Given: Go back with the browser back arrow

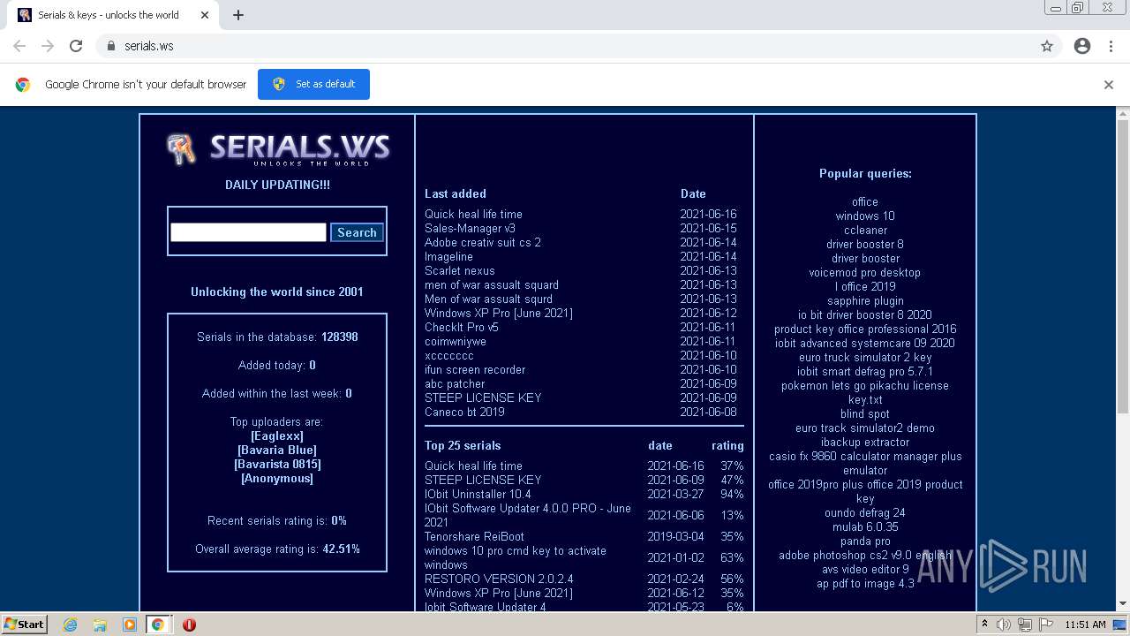Looking at the screenshot, I should pos(19,46).
